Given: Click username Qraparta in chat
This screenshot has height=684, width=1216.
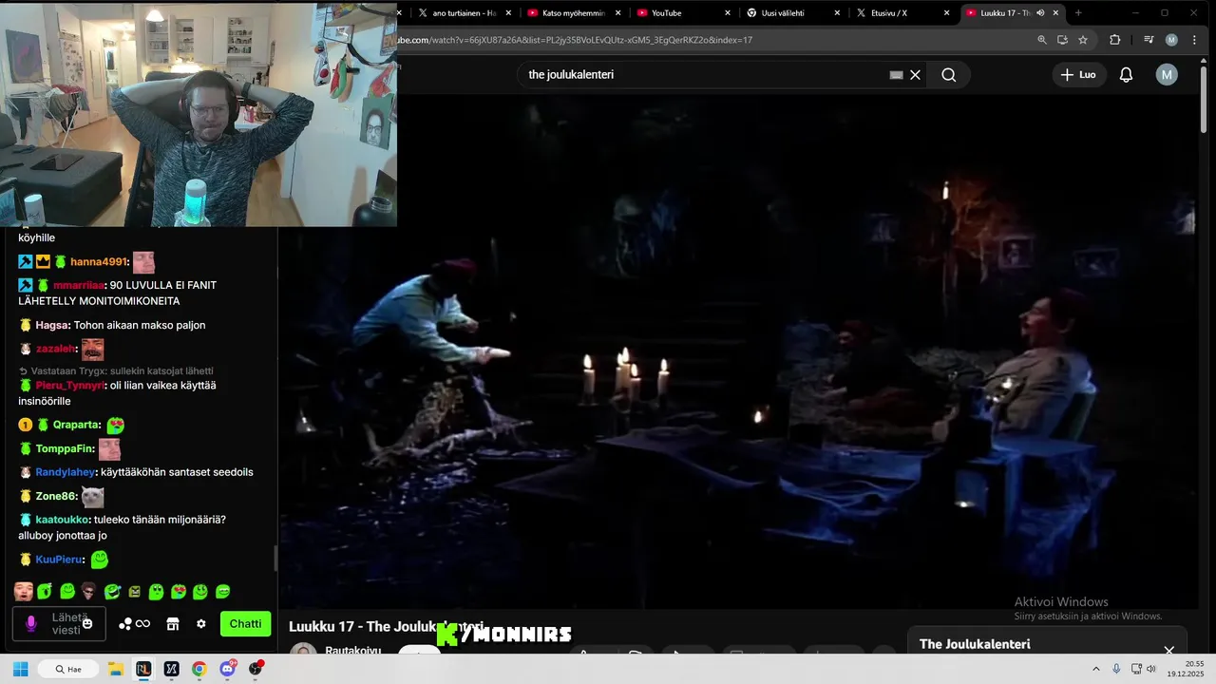Looking at the screenshot, I should (76, 425).
